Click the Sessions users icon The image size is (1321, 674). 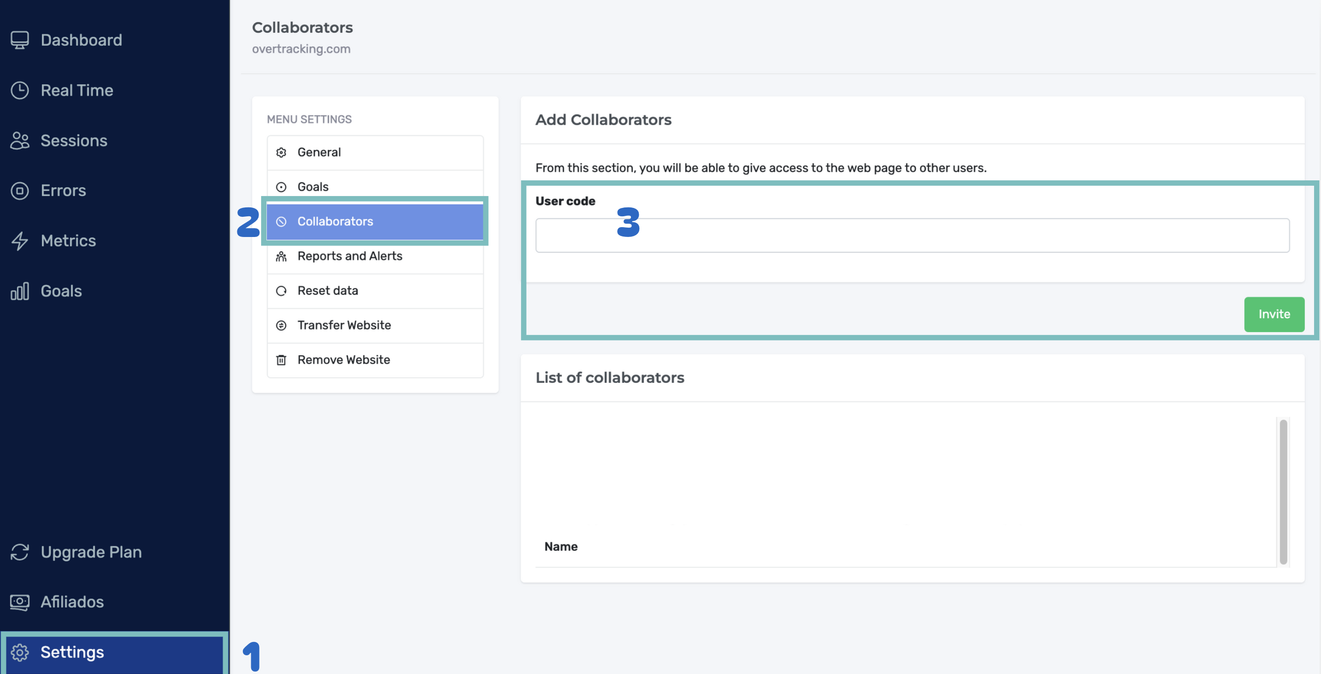20,140
